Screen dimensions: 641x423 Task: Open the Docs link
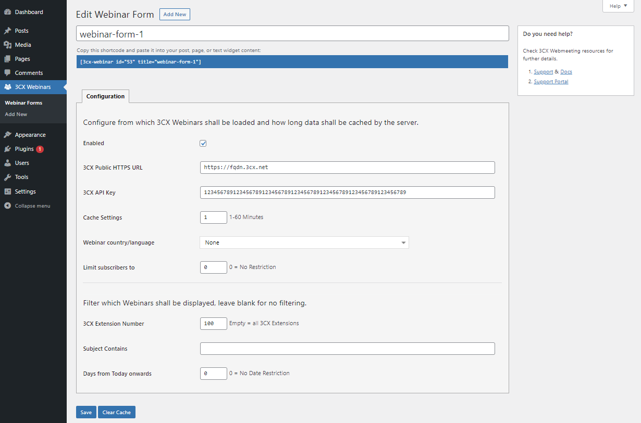(566, 72)
